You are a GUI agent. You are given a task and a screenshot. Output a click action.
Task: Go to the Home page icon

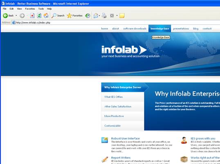tap(46, 16)
